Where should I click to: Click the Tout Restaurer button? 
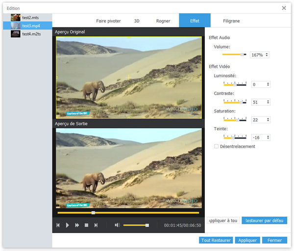216,240
